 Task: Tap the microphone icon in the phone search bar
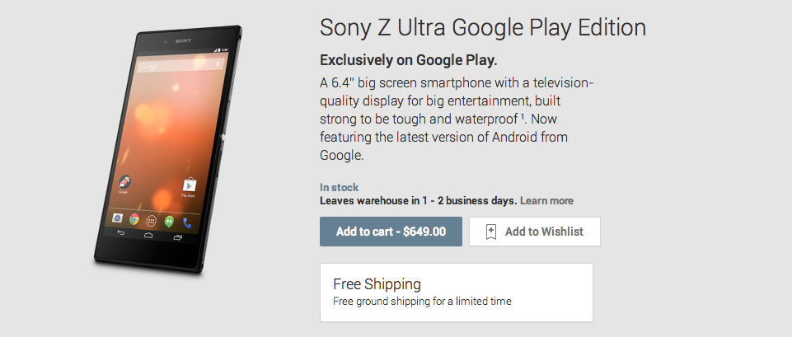pos(217,64)
